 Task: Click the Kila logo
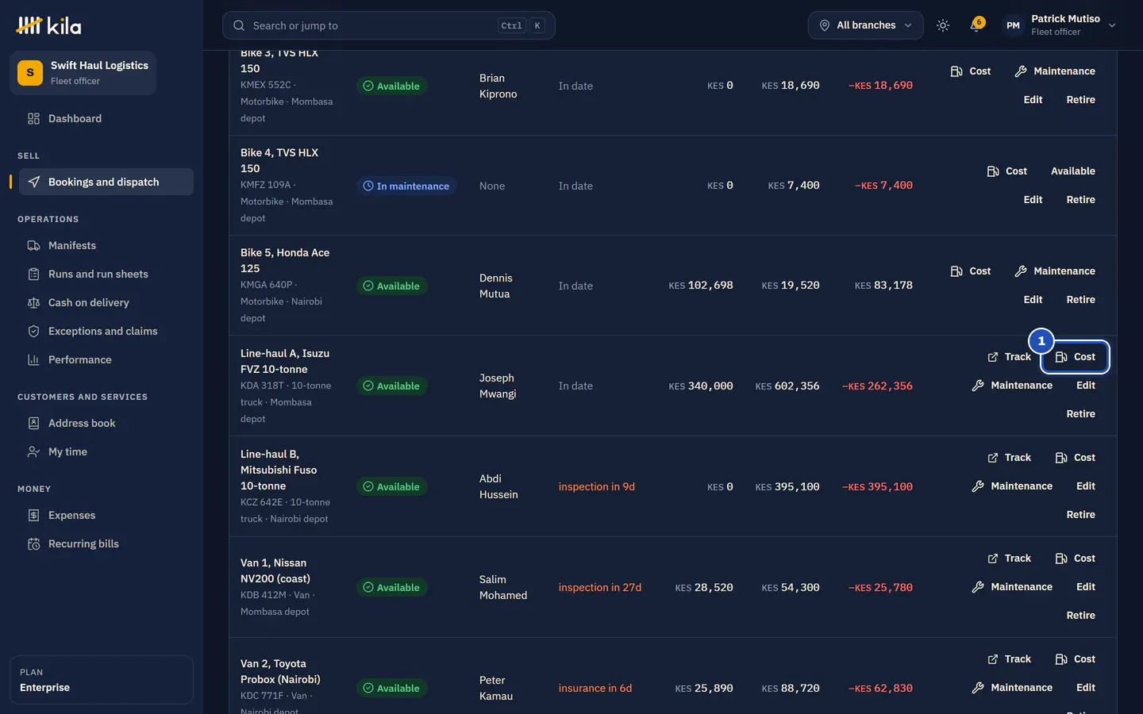48,25
